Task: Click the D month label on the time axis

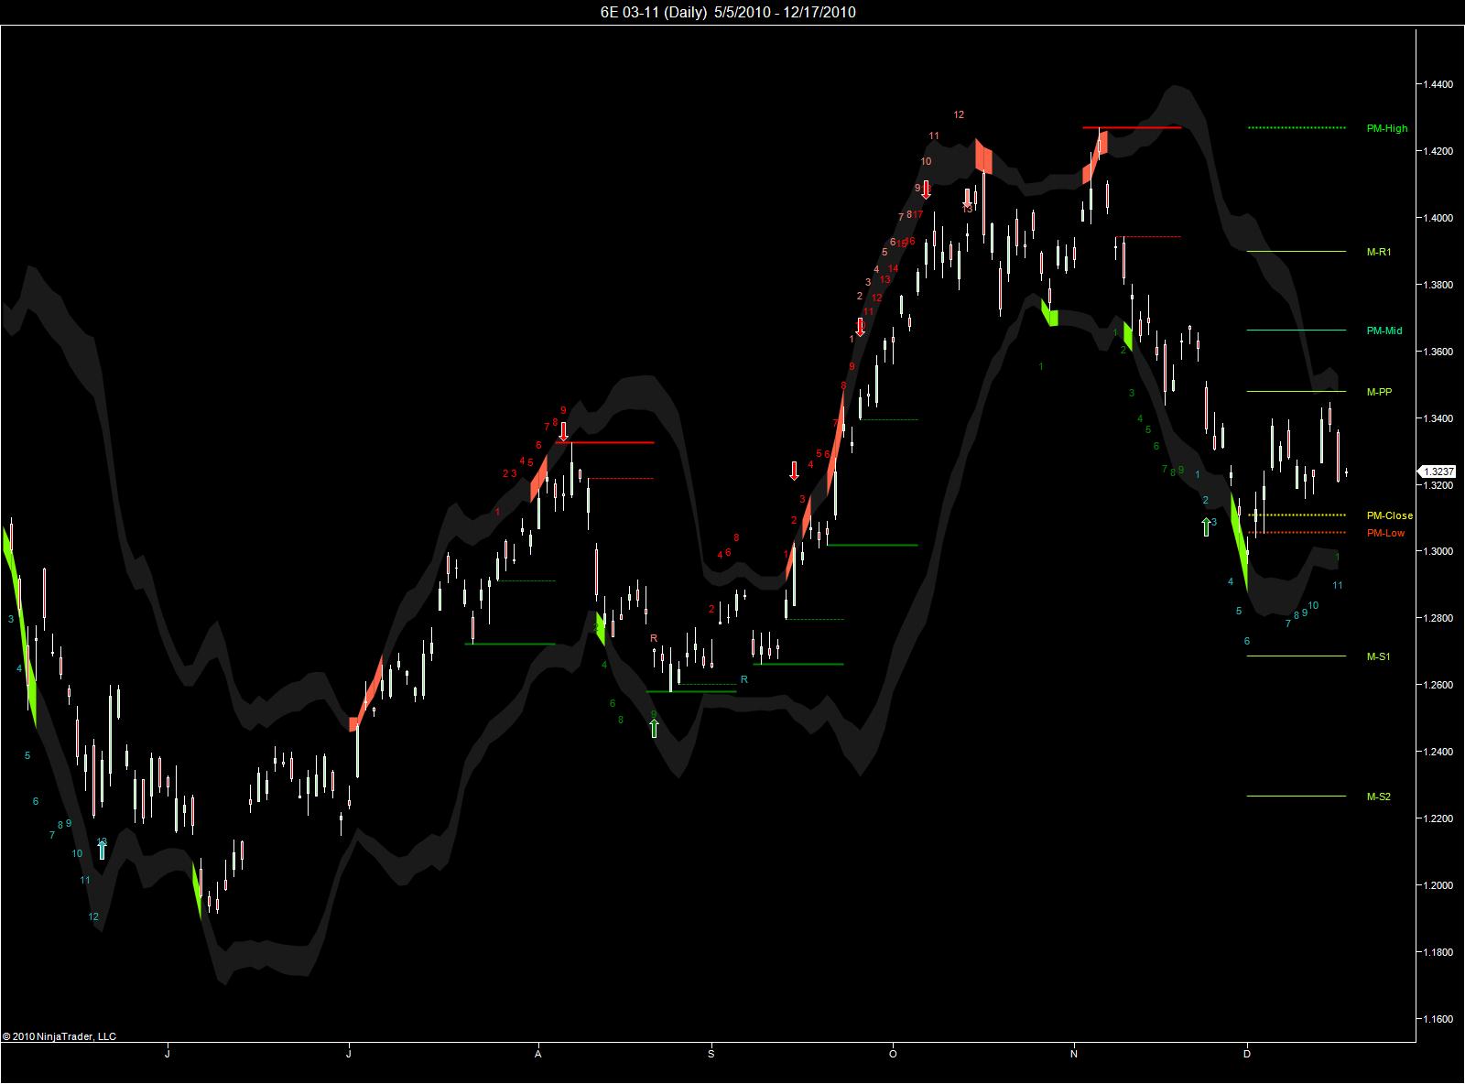Action: (x=1247, y=1054)
